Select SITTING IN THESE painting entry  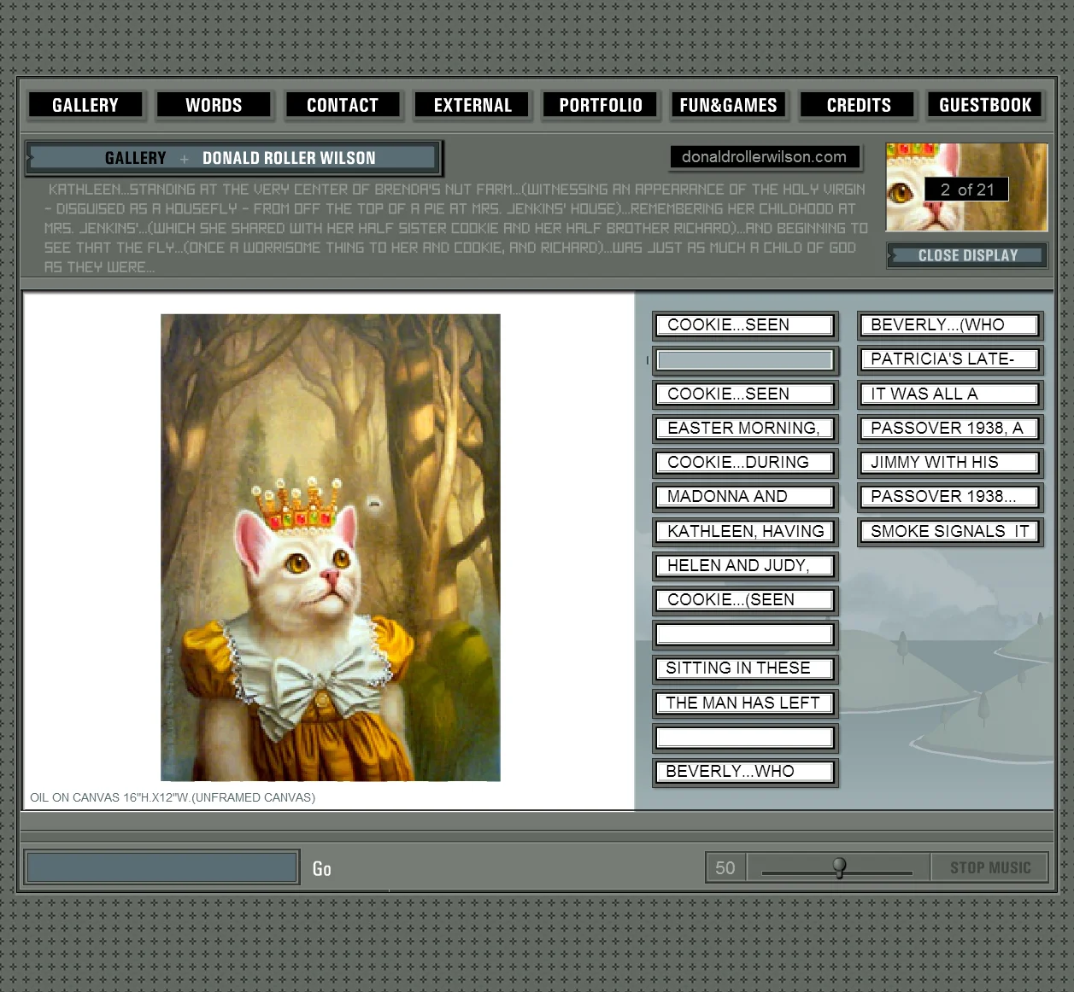coord(744,668)
